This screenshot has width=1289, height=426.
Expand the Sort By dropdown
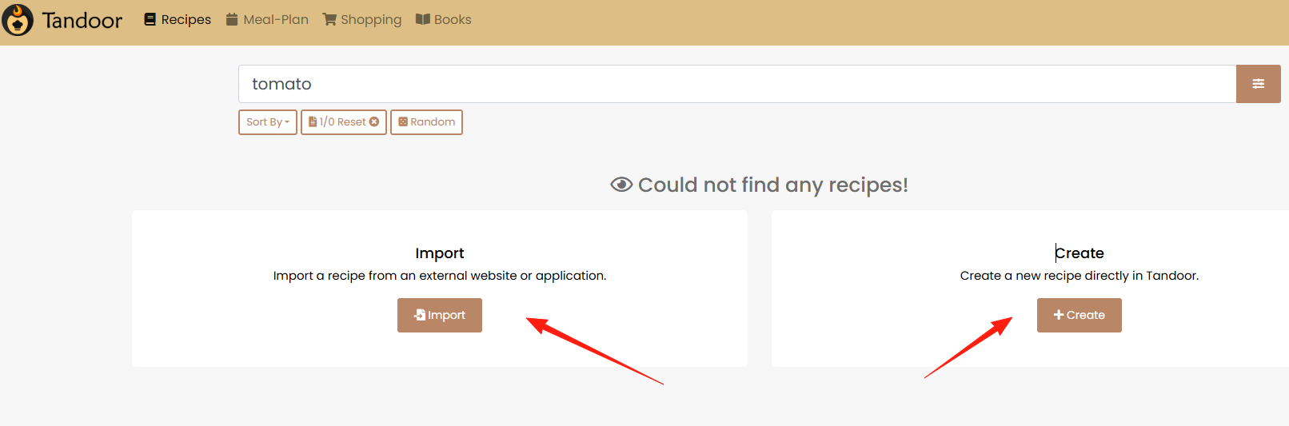click(268, 122)
